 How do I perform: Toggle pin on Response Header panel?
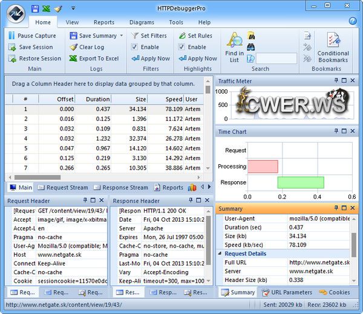coord(191,200)
